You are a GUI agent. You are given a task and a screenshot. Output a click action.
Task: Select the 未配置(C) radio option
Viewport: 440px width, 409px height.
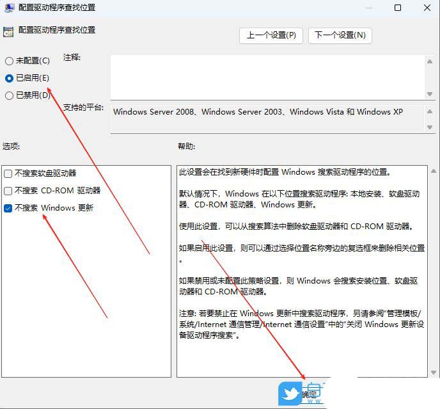tap(9, 61)
